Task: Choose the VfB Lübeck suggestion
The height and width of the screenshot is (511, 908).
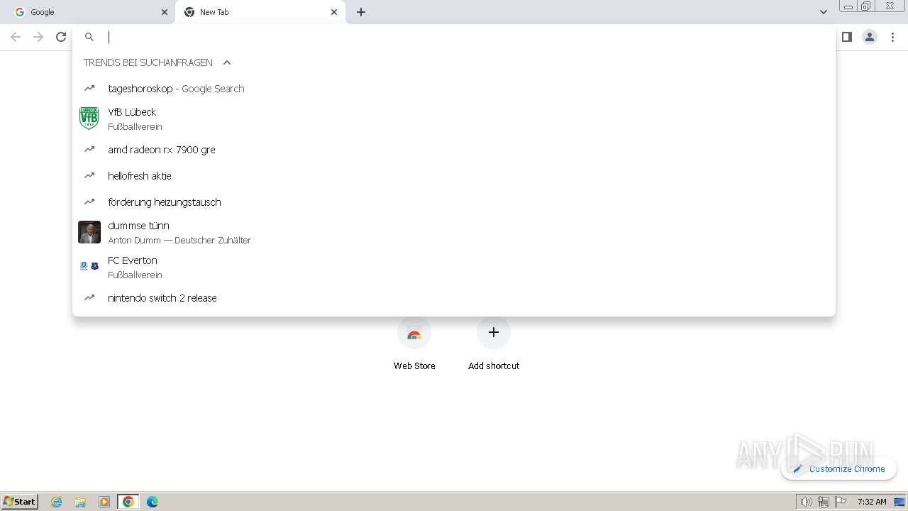Action: click(x=454, y=119)
